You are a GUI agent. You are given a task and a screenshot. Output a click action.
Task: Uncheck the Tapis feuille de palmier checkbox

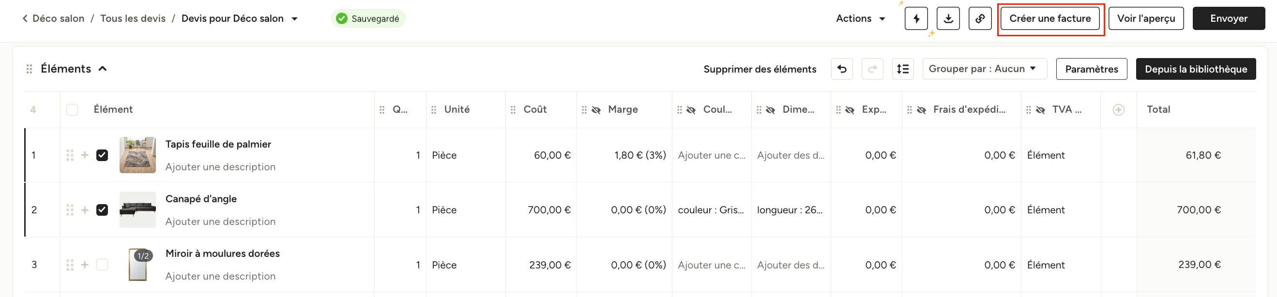coord(102,155)
